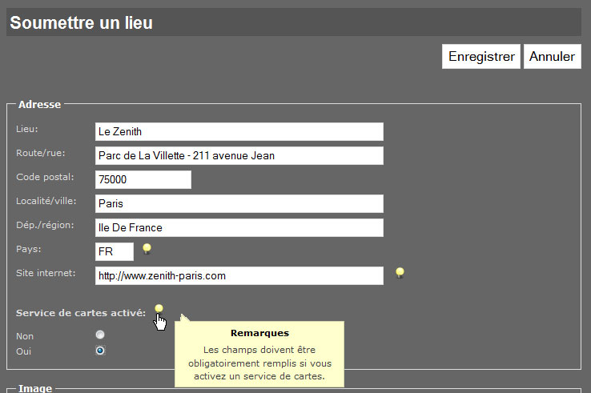Click the hint bulb next to Pays field
The width and height of the screenshot is (591, 393).
(147, 249)
